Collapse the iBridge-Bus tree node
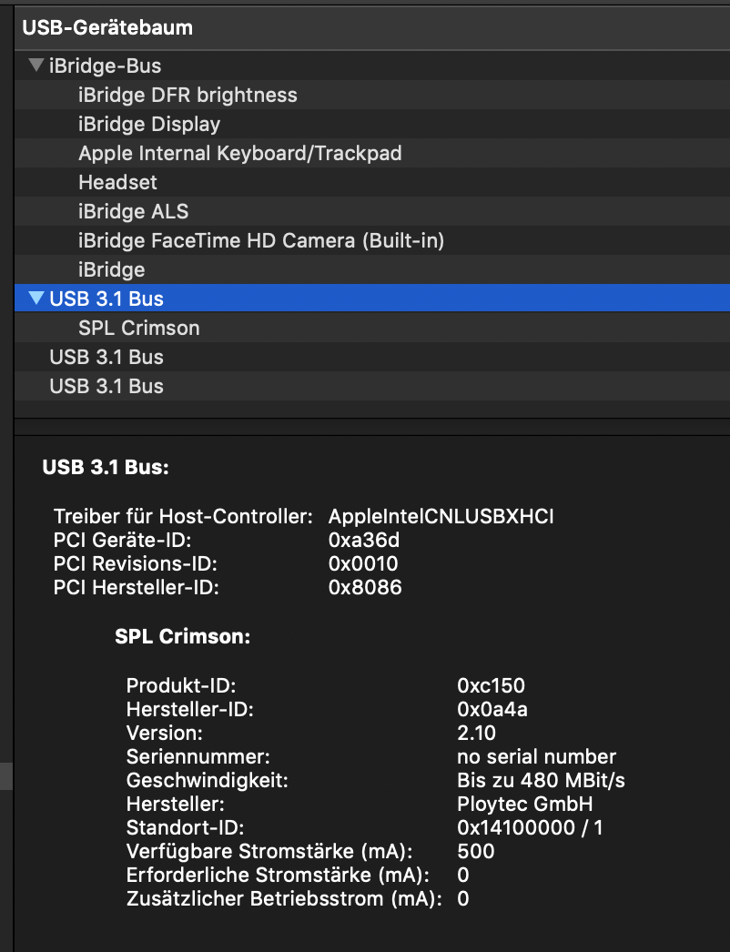This screenshot has height=952, width=730. pyautogui.click(x=35, y=66)
